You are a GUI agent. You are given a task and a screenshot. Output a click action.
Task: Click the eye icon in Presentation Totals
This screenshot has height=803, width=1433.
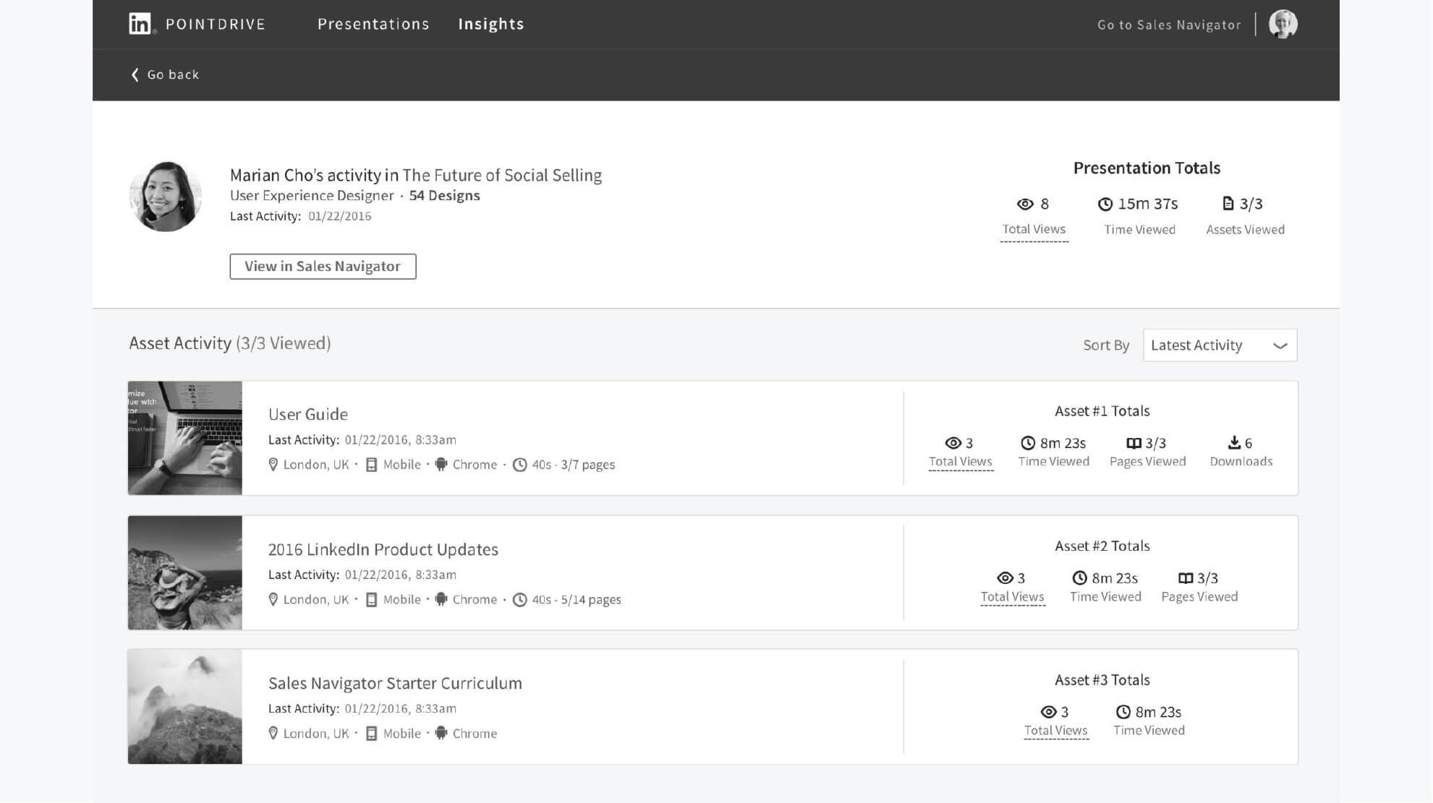(1025, 204)
